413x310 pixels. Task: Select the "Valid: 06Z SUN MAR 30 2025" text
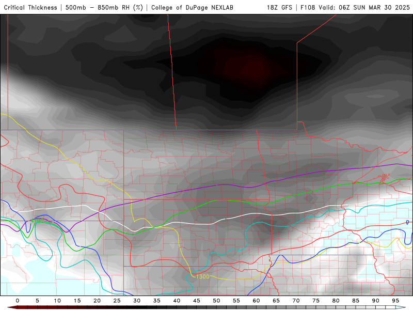click(364, 7)
